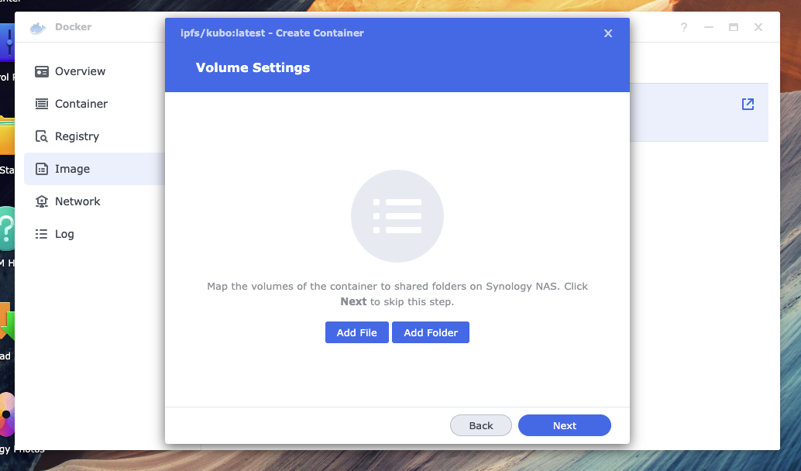
Task: Open Download Station desktop icon
Action: coord(6,321)
